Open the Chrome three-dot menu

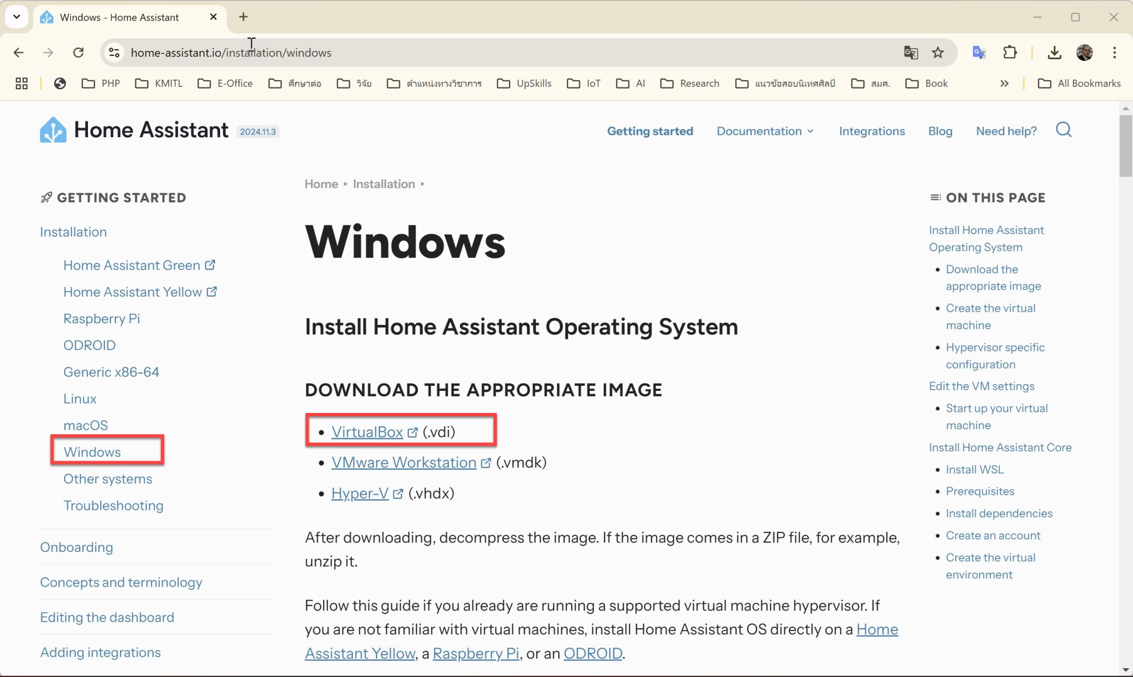pos(1114,53)
